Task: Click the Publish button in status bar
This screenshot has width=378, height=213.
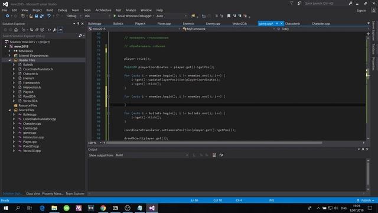Action: [366, 200]
